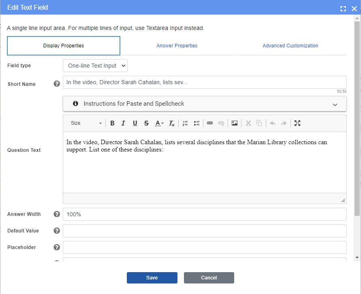Screen dimensions: 361x294
Task: Underline the selected question text
Action: coord(135,123)
